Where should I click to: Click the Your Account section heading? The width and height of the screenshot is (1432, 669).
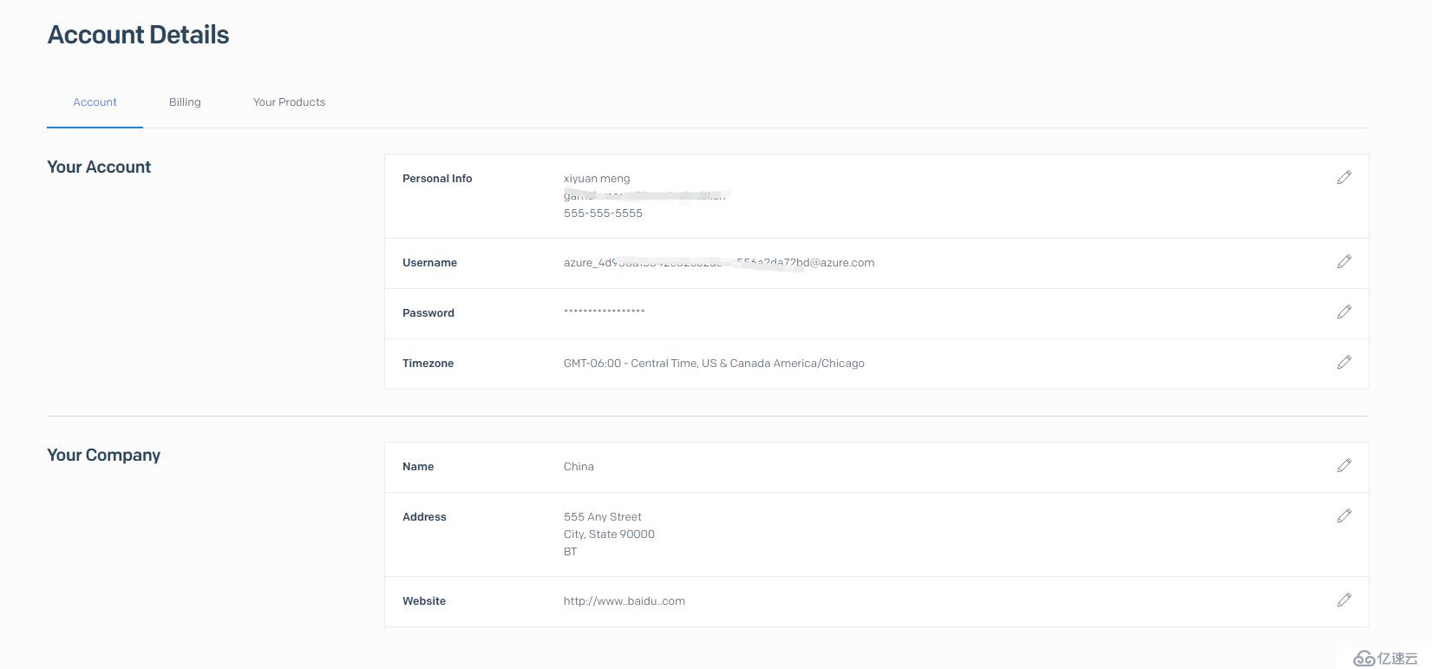point(99,167)
